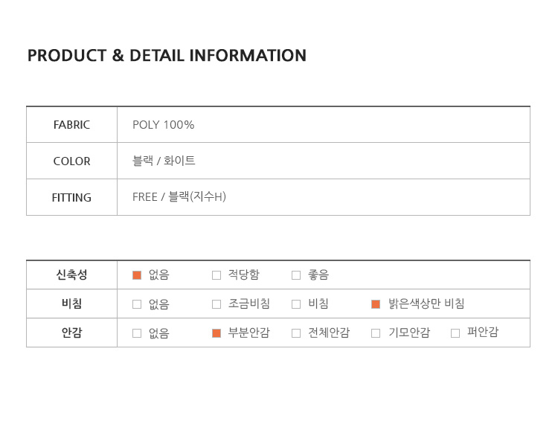Select the 전체안감 checkbox
Image resolution: width=558 pixels, height=427 pixels.
coord(296,333)
